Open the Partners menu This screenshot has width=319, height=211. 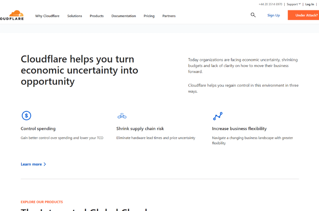[169, 16]
